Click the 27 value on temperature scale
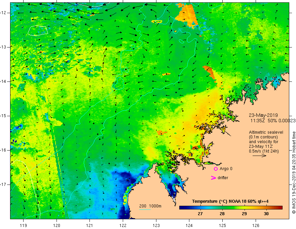296x229 pixels. coord(200,214)
